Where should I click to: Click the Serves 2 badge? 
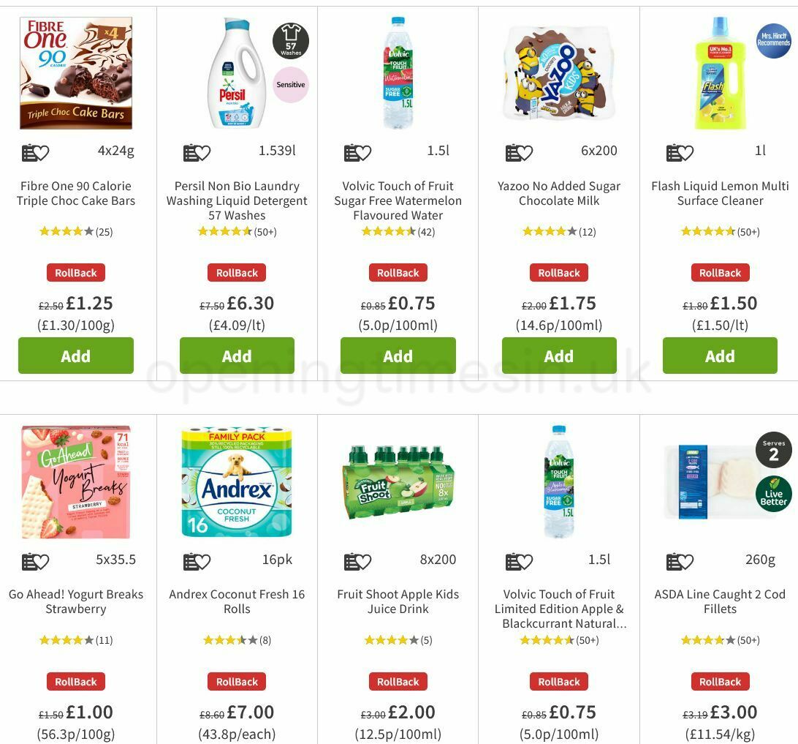pyautogui.click(x=775, y=450)
